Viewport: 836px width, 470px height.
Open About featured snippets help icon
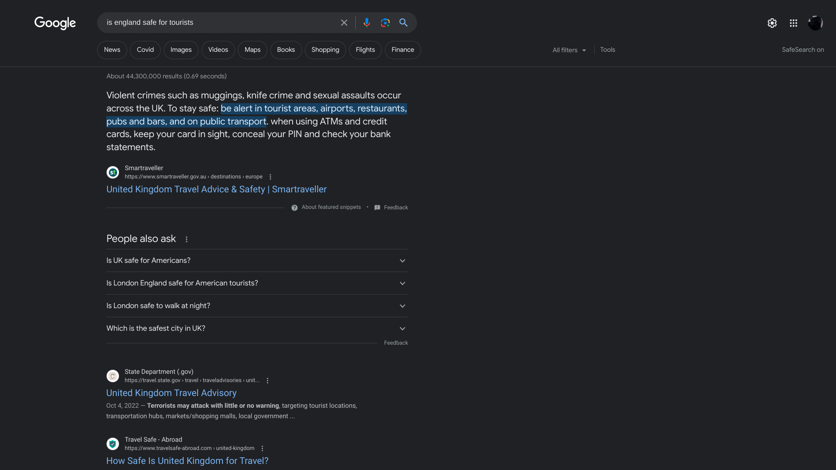pyautogui.click(x=294, y=208)
